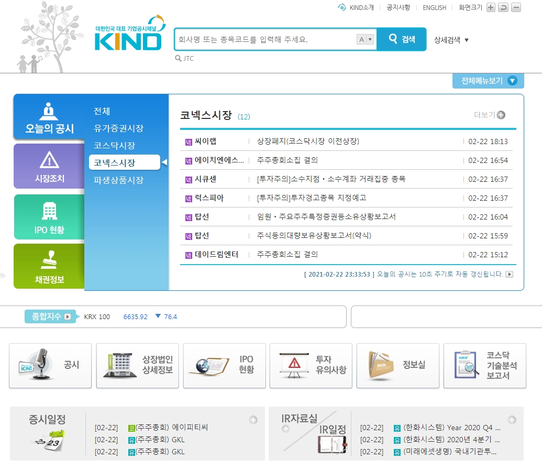Open the 정보실 folder shortcut
Image resolution: width=542 pixels, height=470 pixels.
coord(398,366)
